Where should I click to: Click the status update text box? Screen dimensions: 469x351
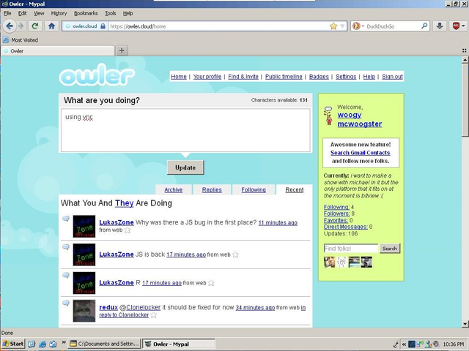pos(185,130)
